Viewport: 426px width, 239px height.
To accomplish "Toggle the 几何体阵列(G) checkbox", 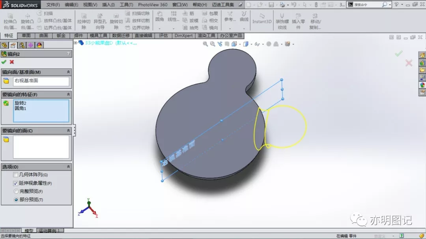I will coord(15,175).
